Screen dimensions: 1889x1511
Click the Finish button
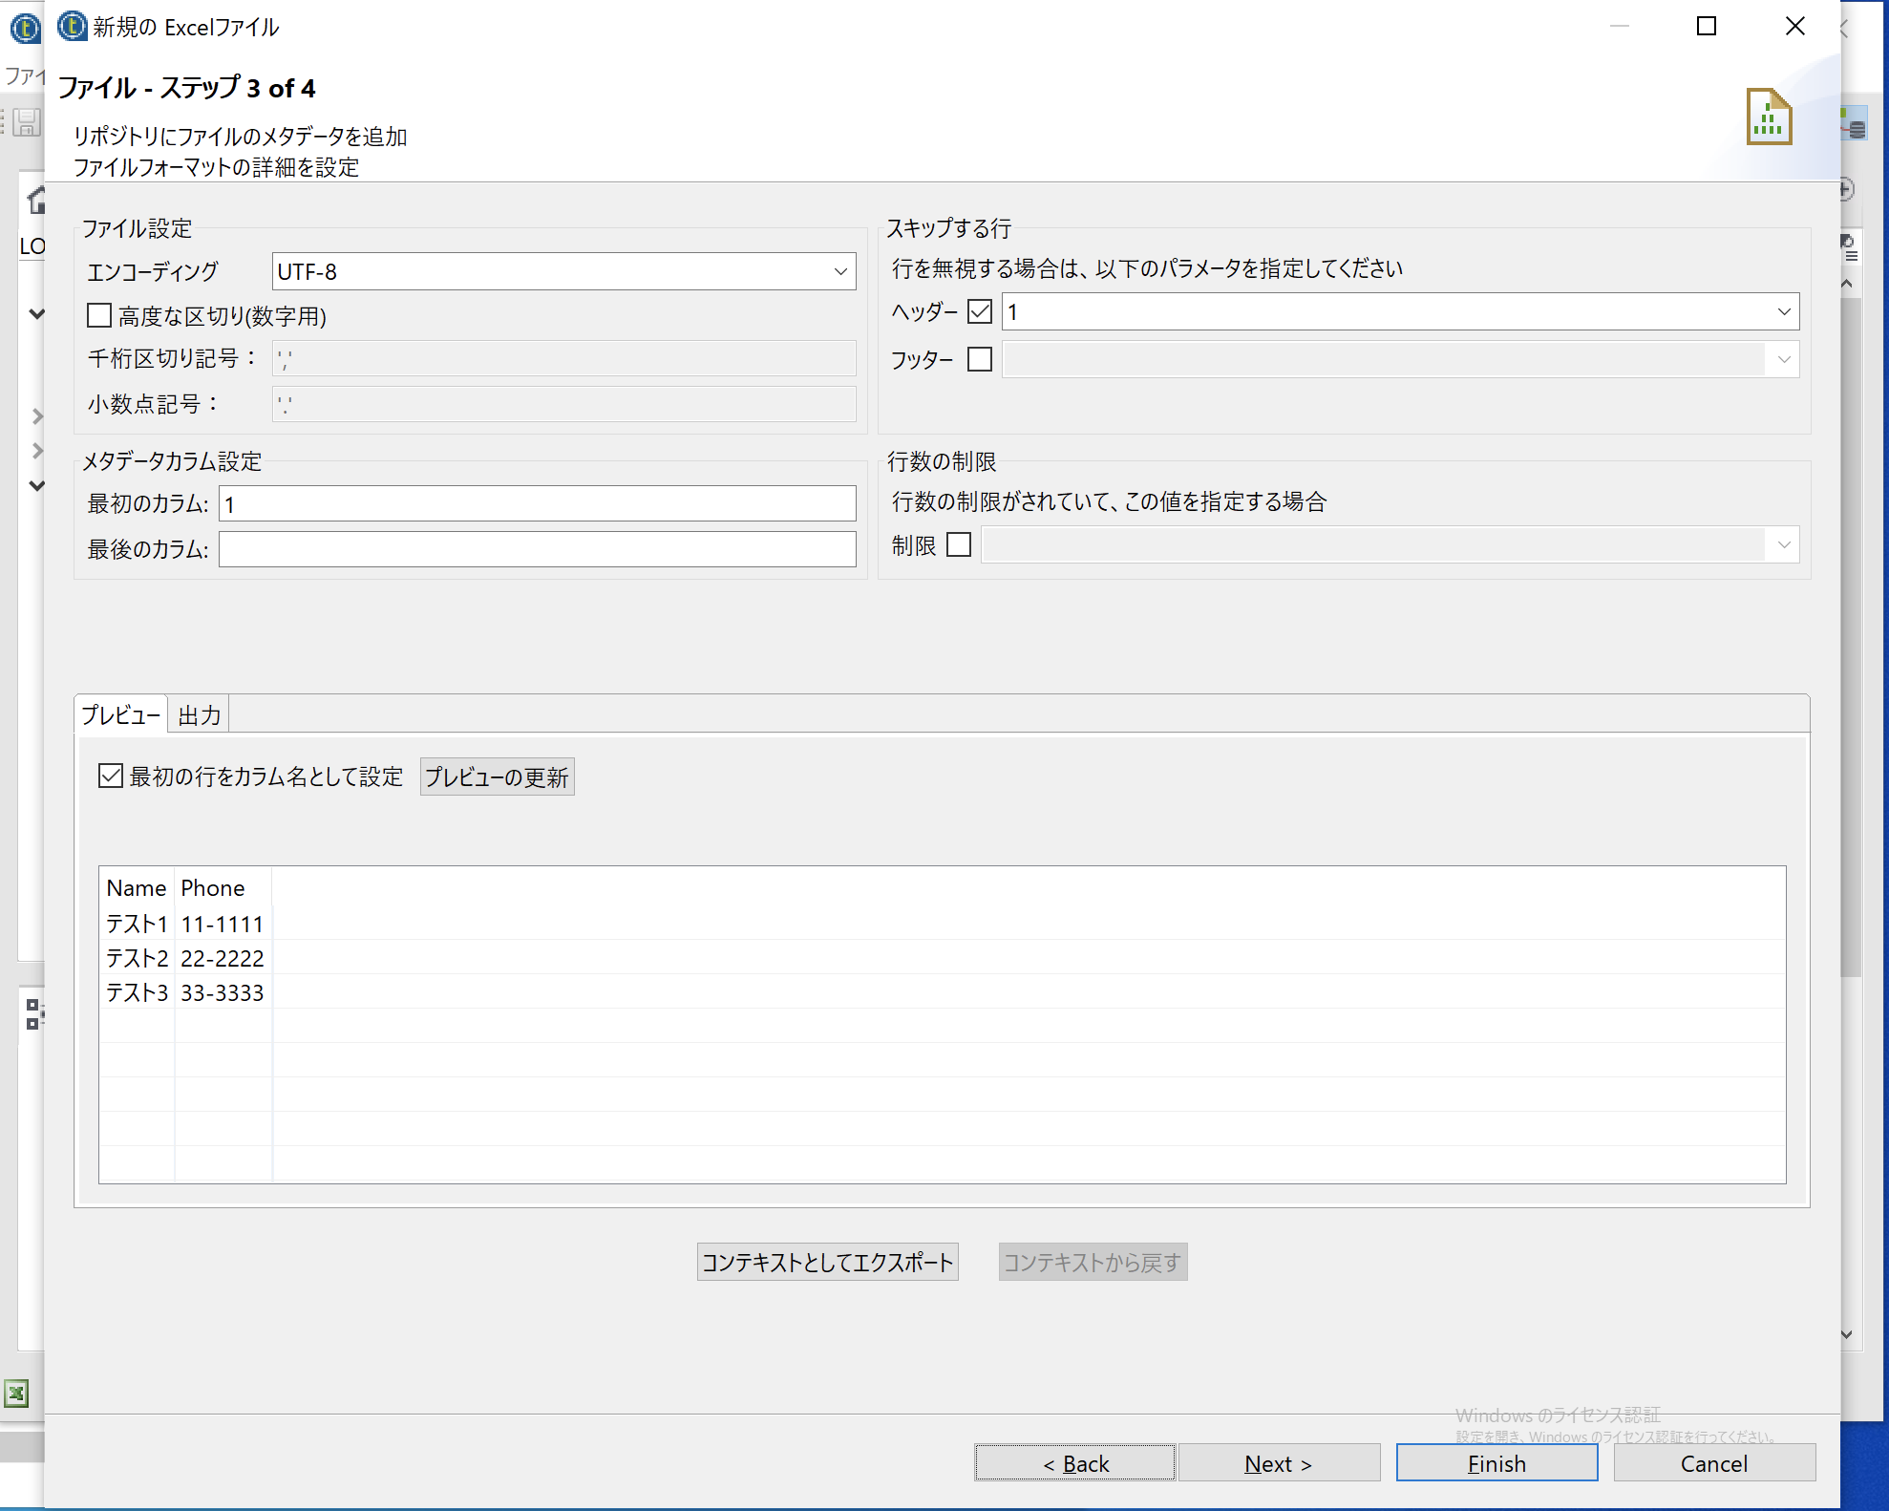point(1496,1462)
